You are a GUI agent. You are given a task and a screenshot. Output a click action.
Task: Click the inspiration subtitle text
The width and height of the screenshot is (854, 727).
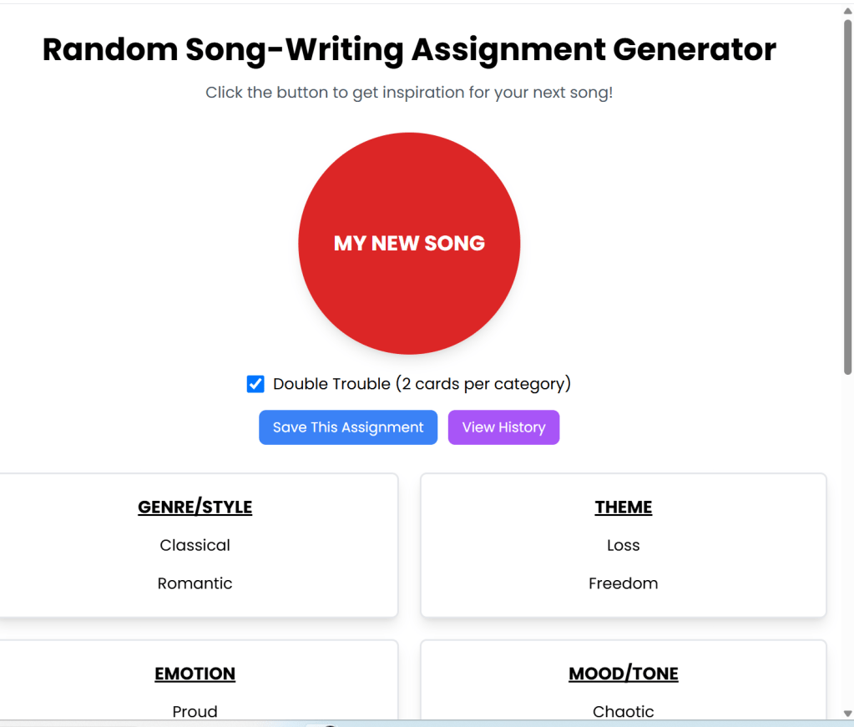409,93
